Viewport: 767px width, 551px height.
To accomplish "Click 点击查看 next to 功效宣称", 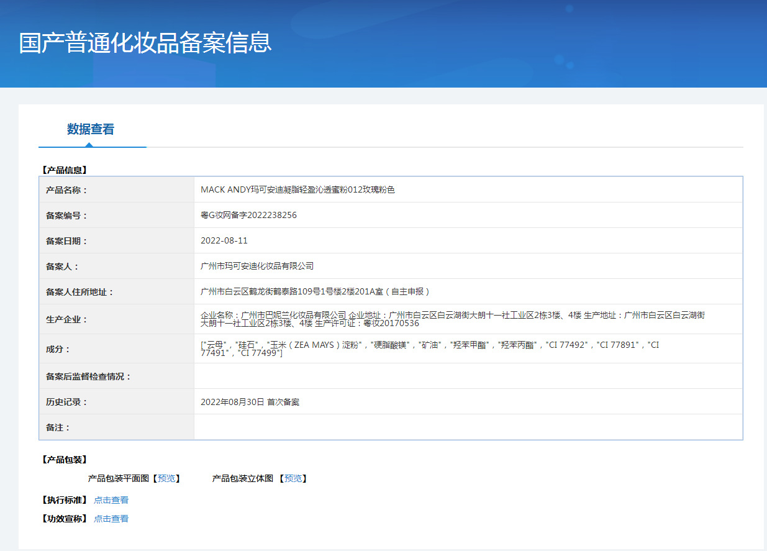I will click(111, 519).
